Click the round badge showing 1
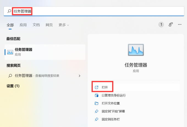The height and width of the screenshot is (127, 187). coord(161,25)
